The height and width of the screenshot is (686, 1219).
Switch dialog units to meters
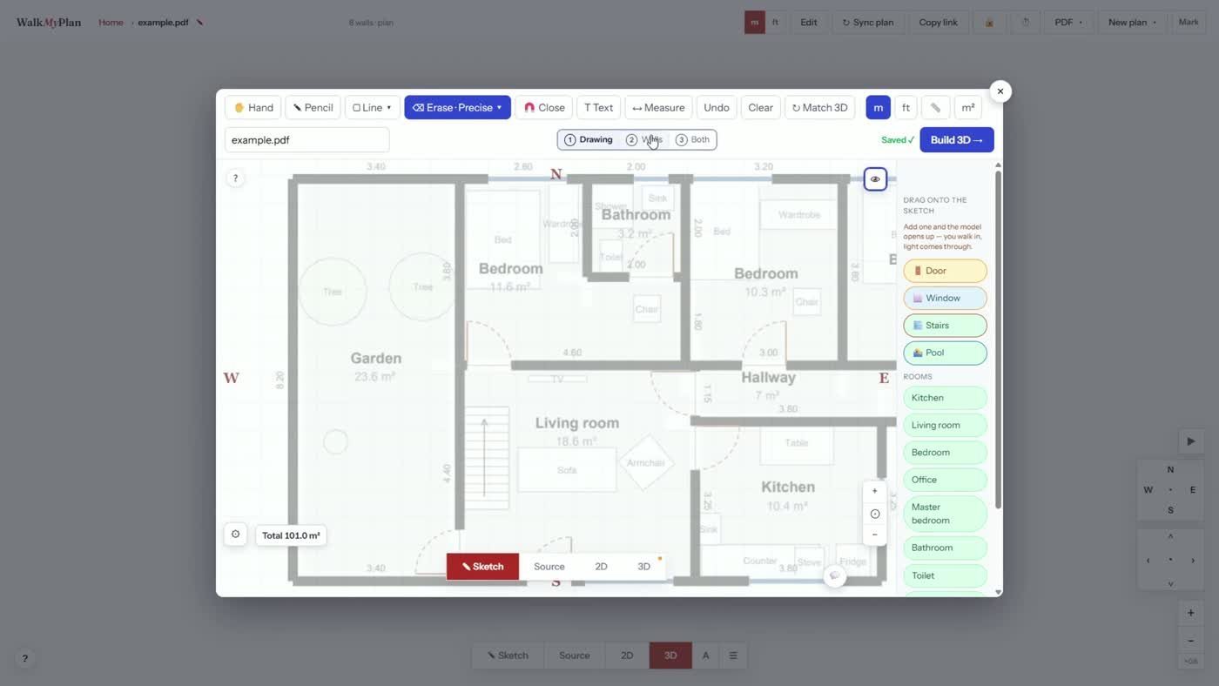(878, 107)
